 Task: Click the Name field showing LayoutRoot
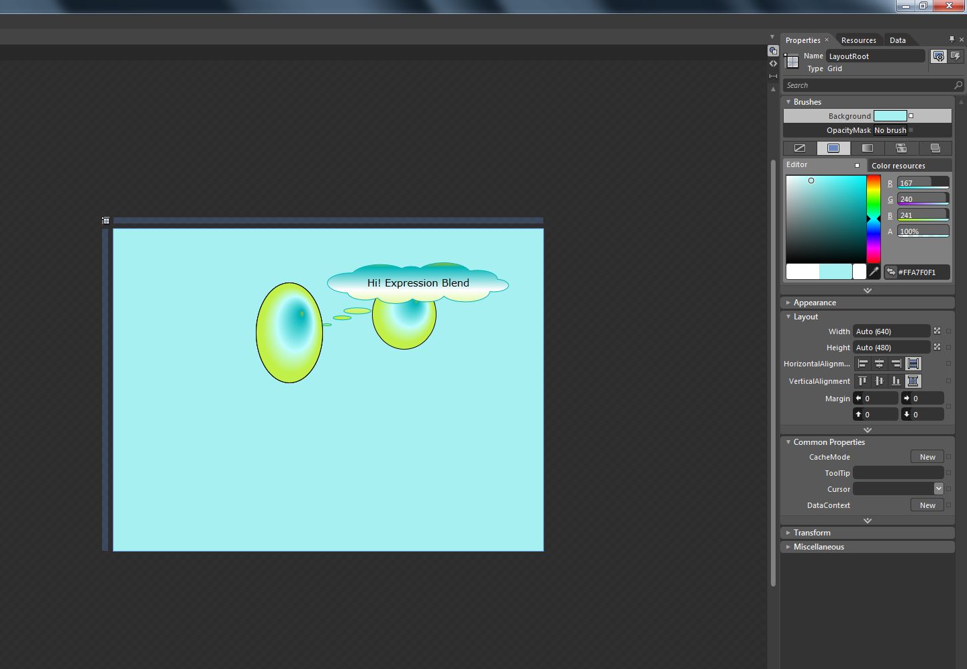(875, 56)
